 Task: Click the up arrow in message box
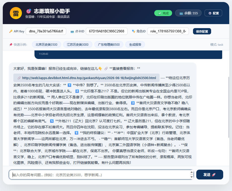(x=191, y=172)
